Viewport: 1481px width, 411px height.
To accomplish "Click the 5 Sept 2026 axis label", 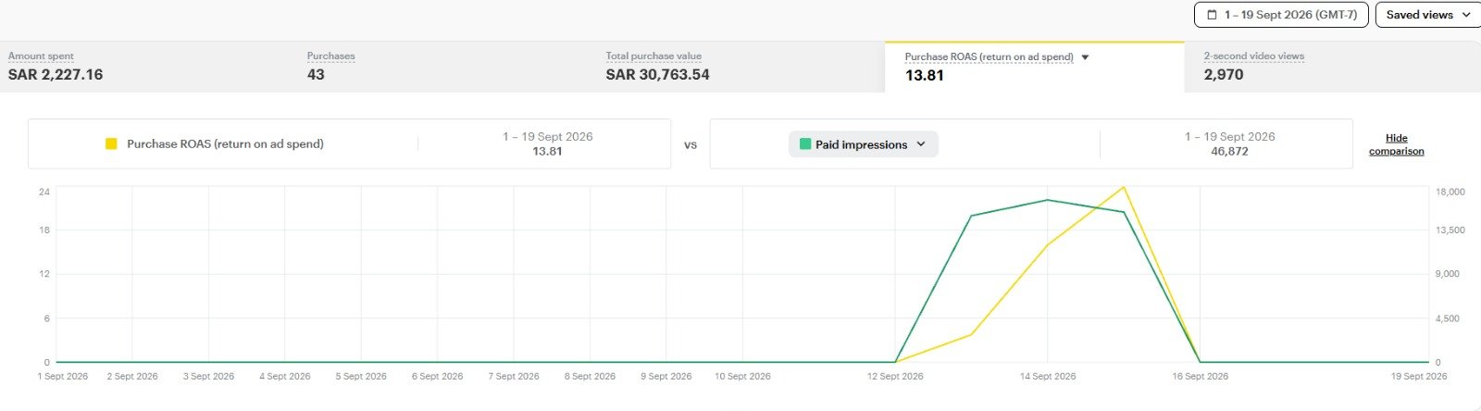I will tap(361, 377).
